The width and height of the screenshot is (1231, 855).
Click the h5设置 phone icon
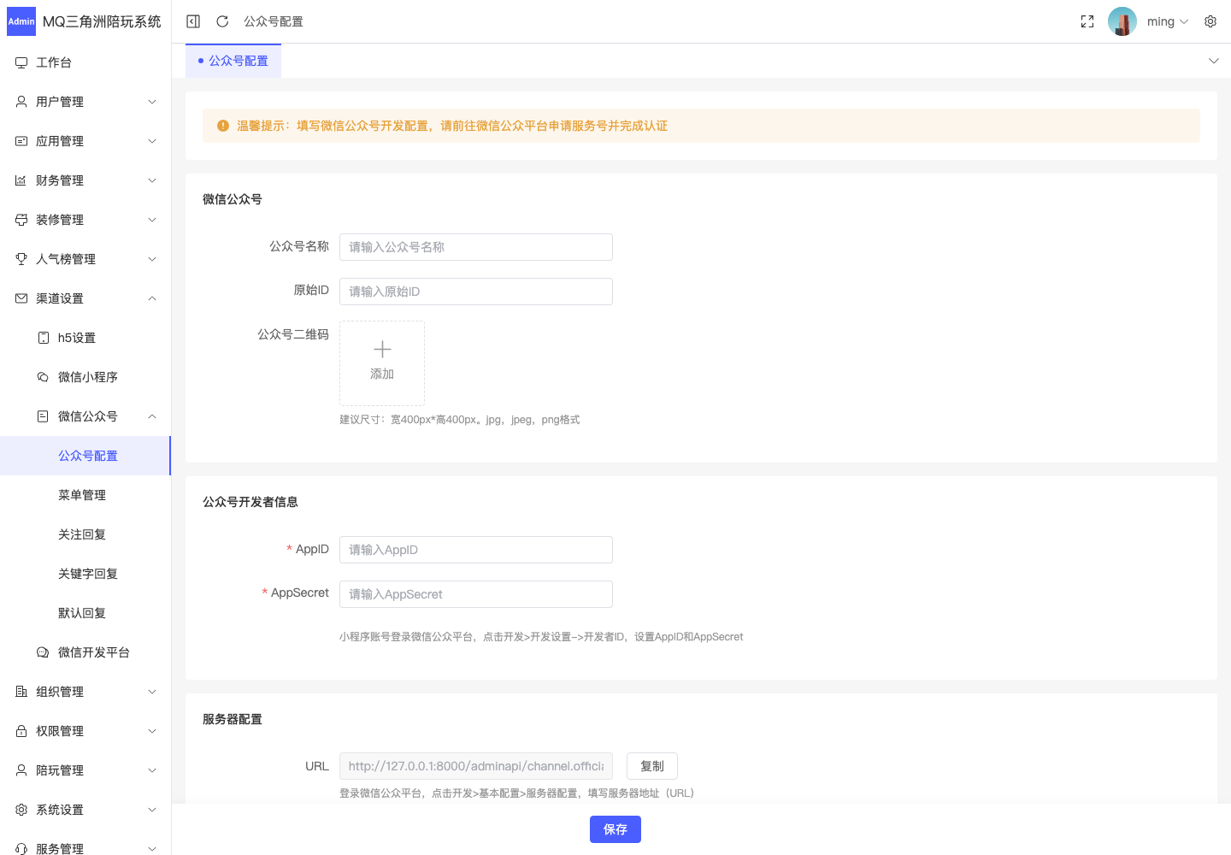click(x=44, y=338)
